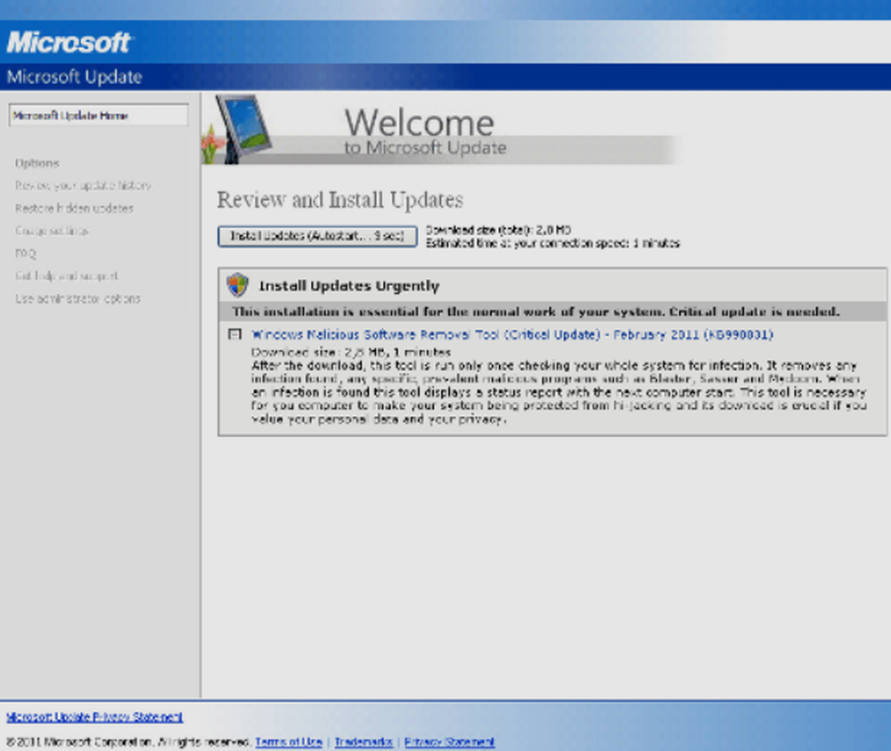Click the flower graphic beside the monitor
The height and width of the screenshot is (751, 891).
click(x=212, y=144)
